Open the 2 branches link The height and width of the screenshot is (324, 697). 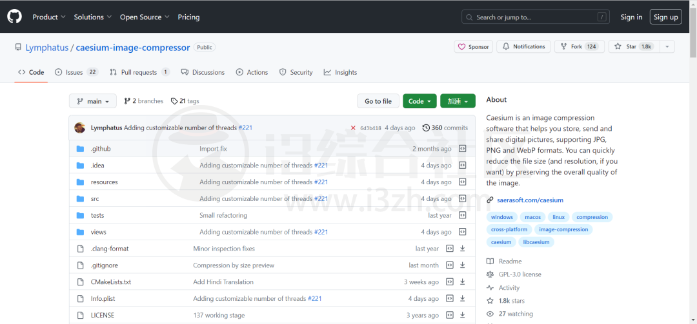(143, 101)
